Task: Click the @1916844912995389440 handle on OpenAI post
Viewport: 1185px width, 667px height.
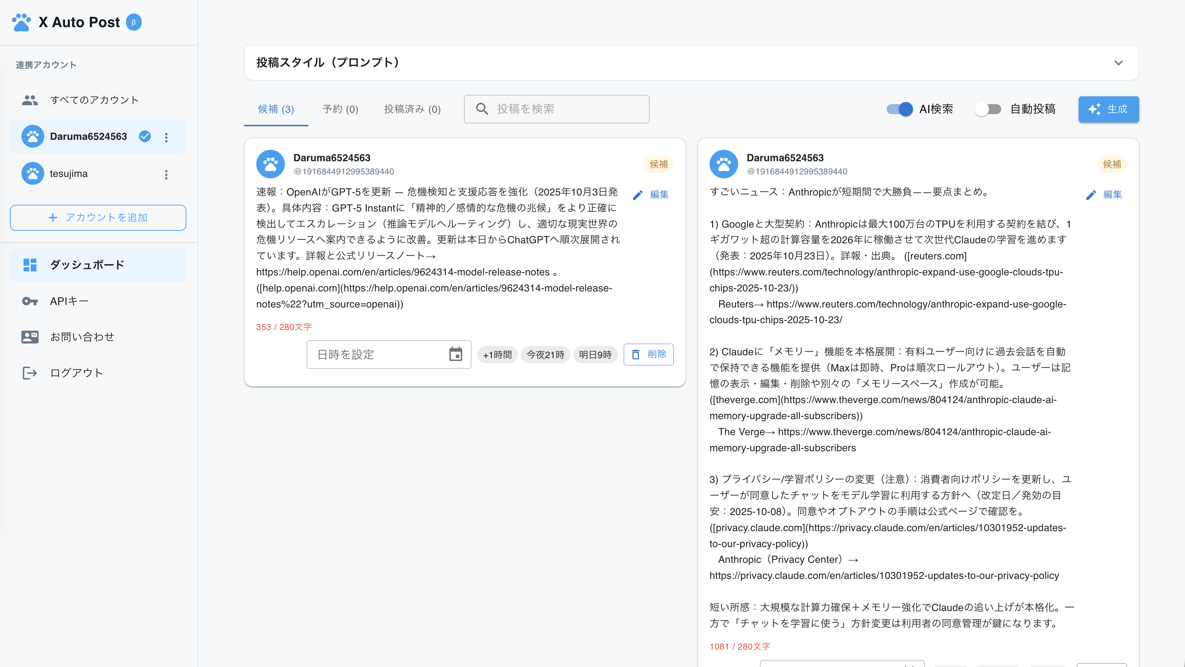Action: click(x=344, y=172)
